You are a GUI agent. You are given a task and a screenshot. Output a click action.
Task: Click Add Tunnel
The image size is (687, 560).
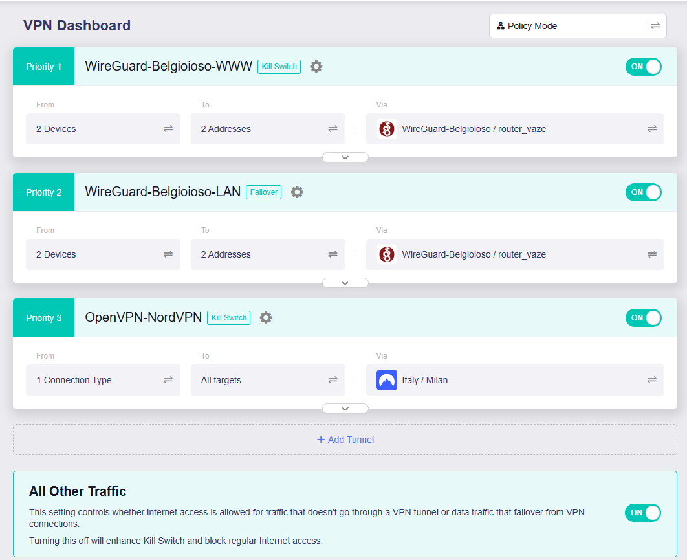[x=345, y=440]
